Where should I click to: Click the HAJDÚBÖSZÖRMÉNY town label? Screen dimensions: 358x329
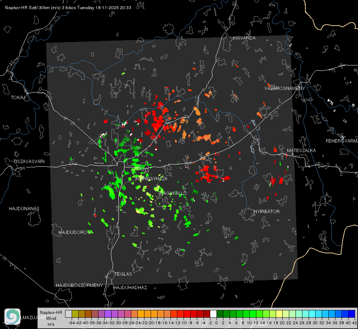coord(79,285)
